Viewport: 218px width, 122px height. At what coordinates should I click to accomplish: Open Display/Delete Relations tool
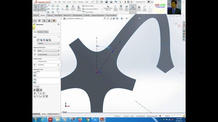click(108, 8)
